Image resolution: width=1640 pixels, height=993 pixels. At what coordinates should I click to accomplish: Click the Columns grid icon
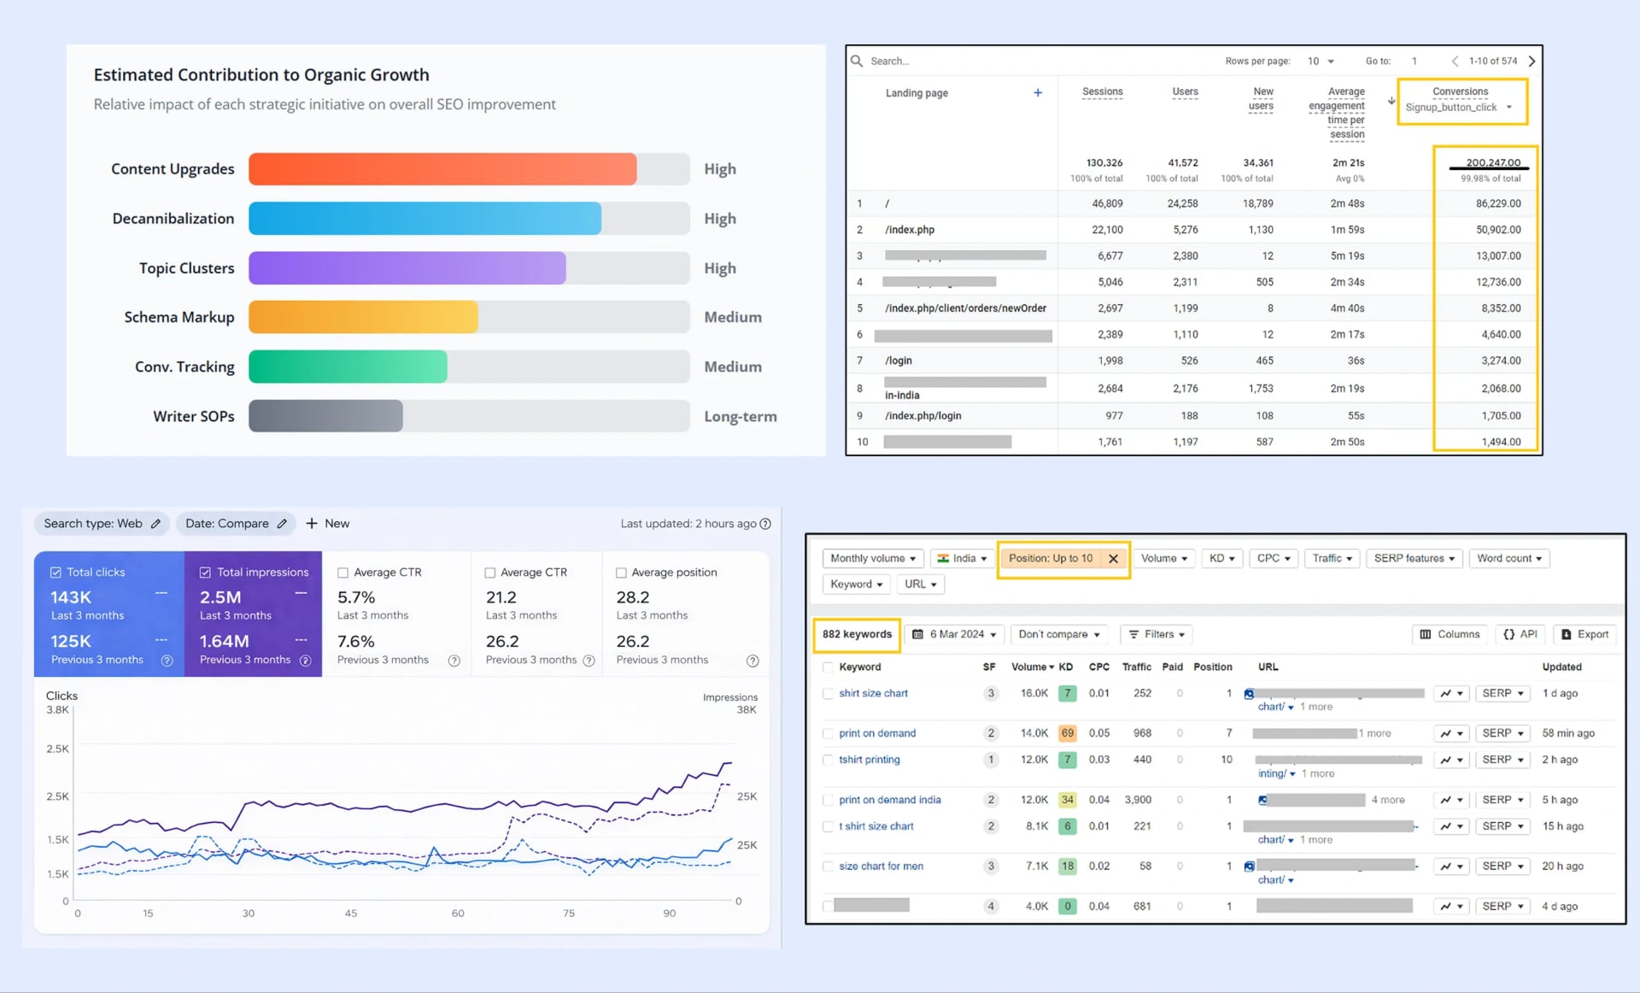(1426, 634)
